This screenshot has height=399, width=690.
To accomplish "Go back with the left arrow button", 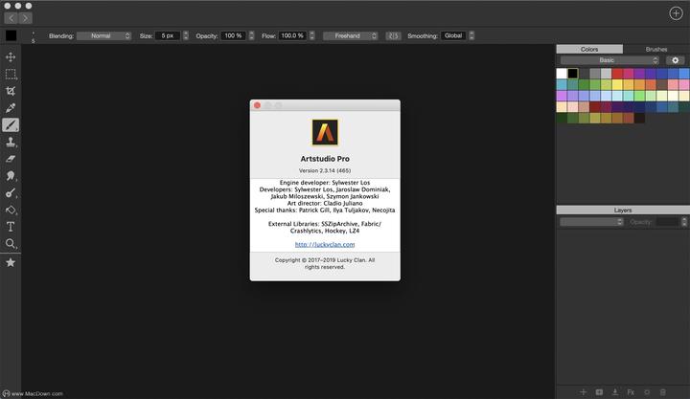I will [11, 18].
